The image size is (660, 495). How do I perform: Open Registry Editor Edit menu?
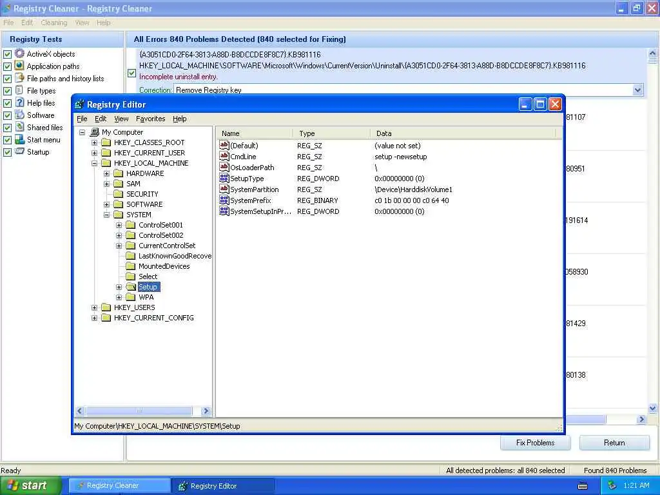(100, 119)
